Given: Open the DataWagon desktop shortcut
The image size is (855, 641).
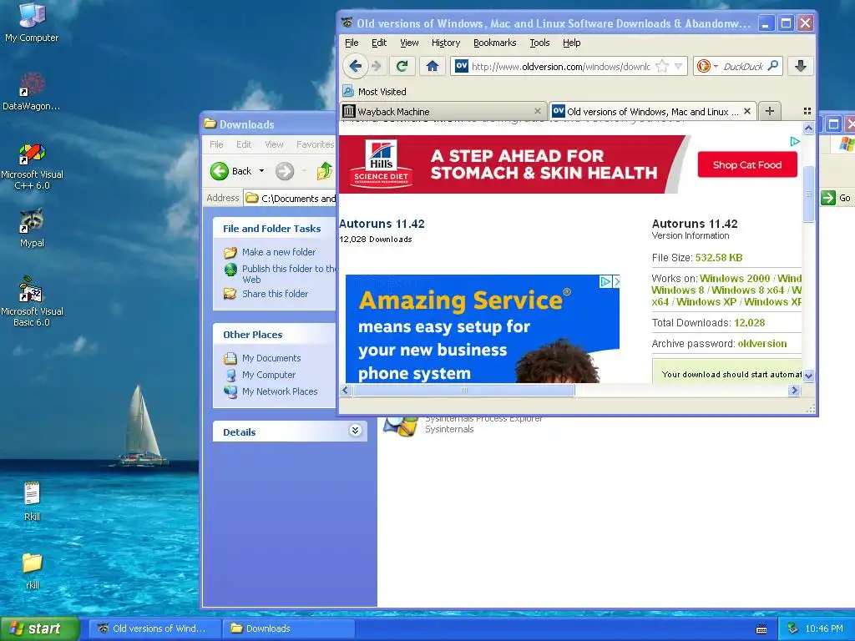Looking at the screenshot, I should click(x=32, y=91).
